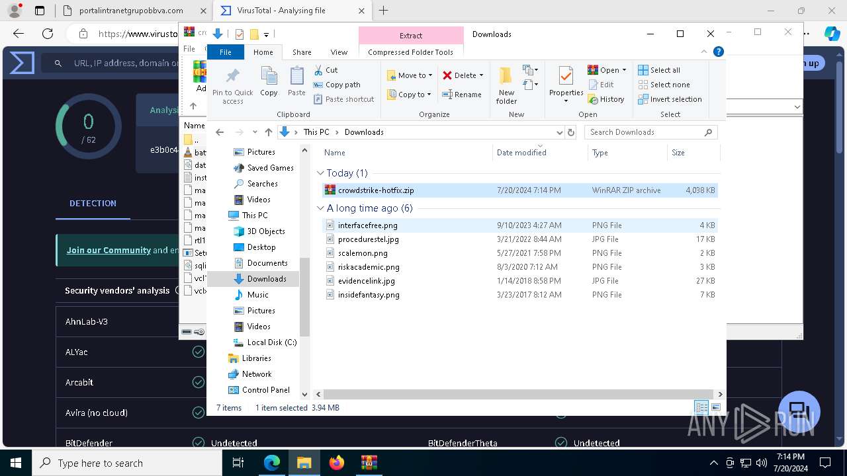Click Edit in the Open group
Image resolution: width=847 pixels, height=476 pixels.
pyautogui.click(x=601, y=85)
